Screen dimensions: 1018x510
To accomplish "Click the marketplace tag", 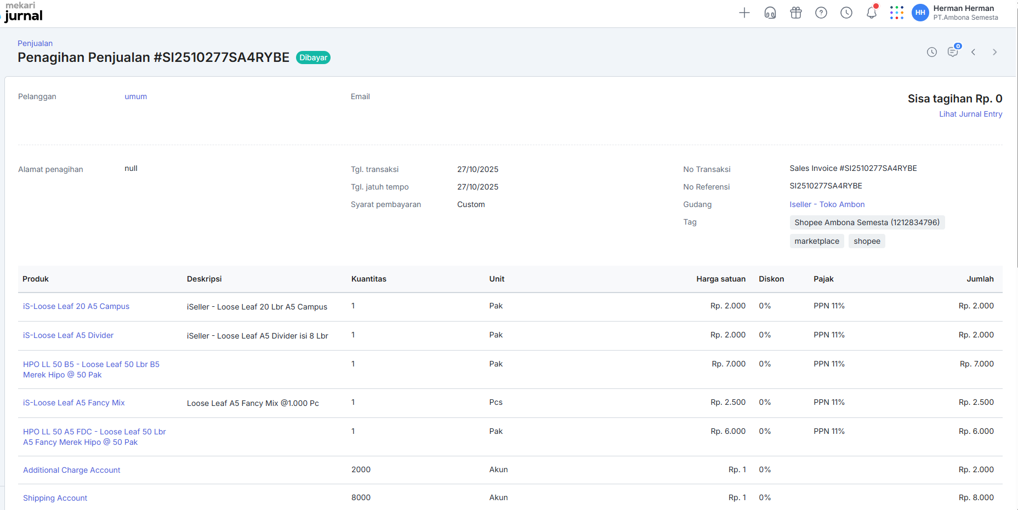I will [x=816, y=241].
